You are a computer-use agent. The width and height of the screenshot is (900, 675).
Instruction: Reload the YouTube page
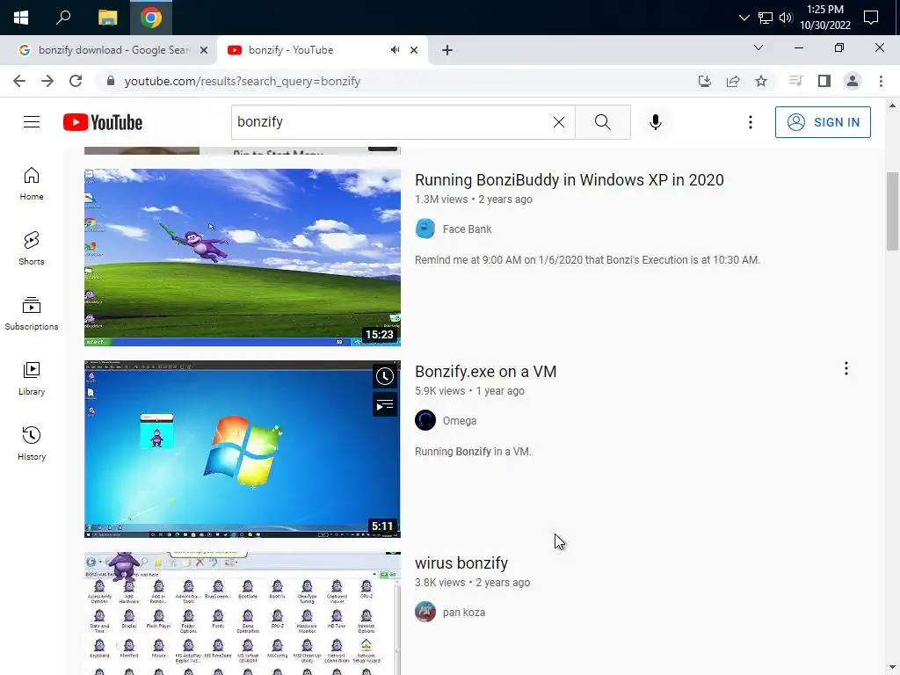pos(76,81)
